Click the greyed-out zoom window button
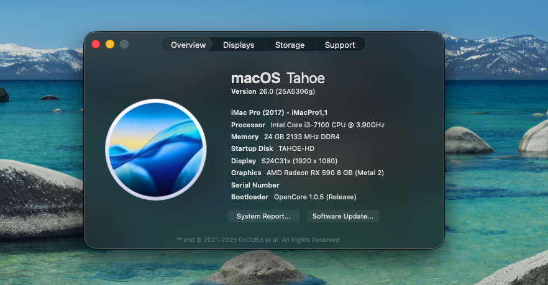The width and height of the screenshot is (548, 285). pos(124,44)
